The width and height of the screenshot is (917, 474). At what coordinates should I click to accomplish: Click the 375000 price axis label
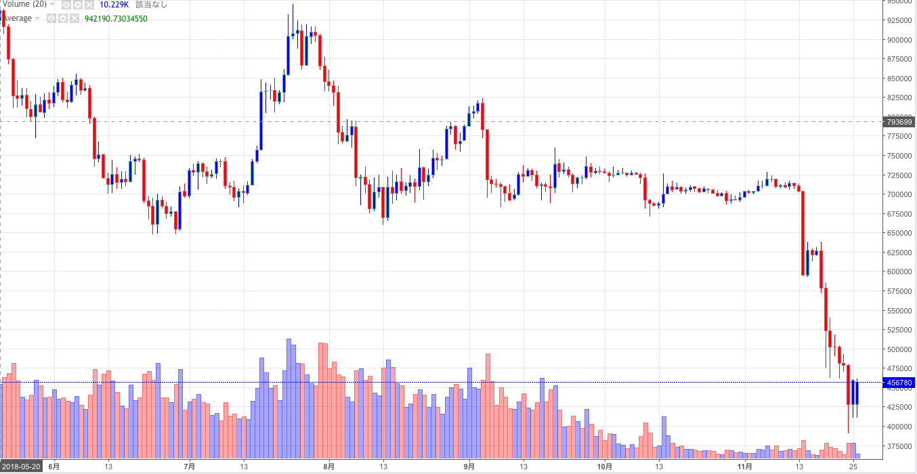point(900,446)
